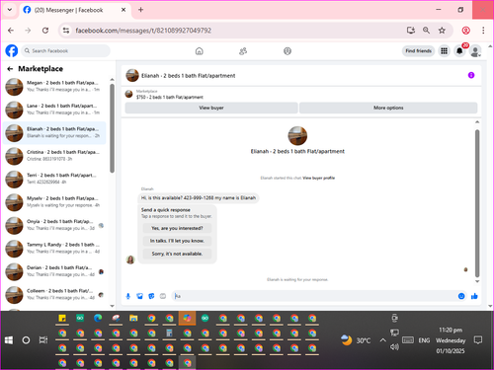Click the Facebook logo icon

12,51
